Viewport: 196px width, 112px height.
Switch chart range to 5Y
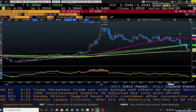coord(42,20)
